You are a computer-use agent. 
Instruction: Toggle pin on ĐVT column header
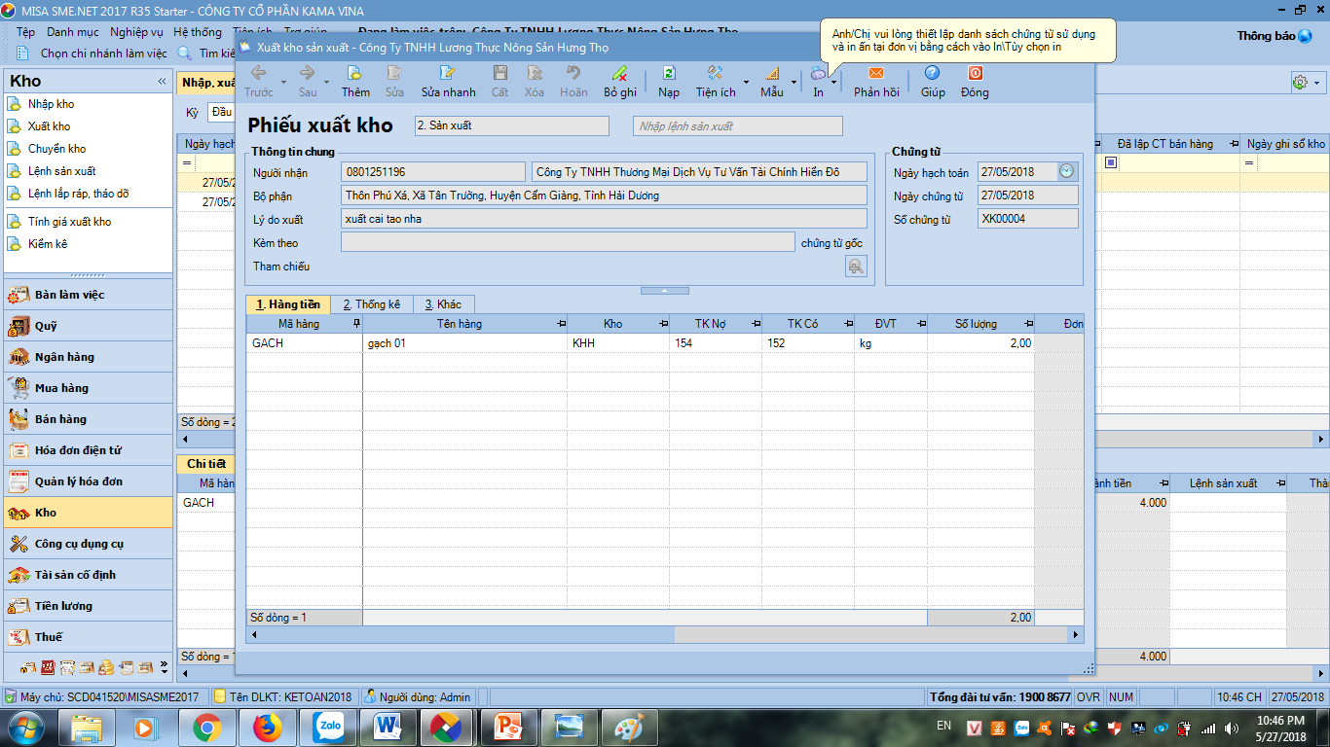pos(921,324)
